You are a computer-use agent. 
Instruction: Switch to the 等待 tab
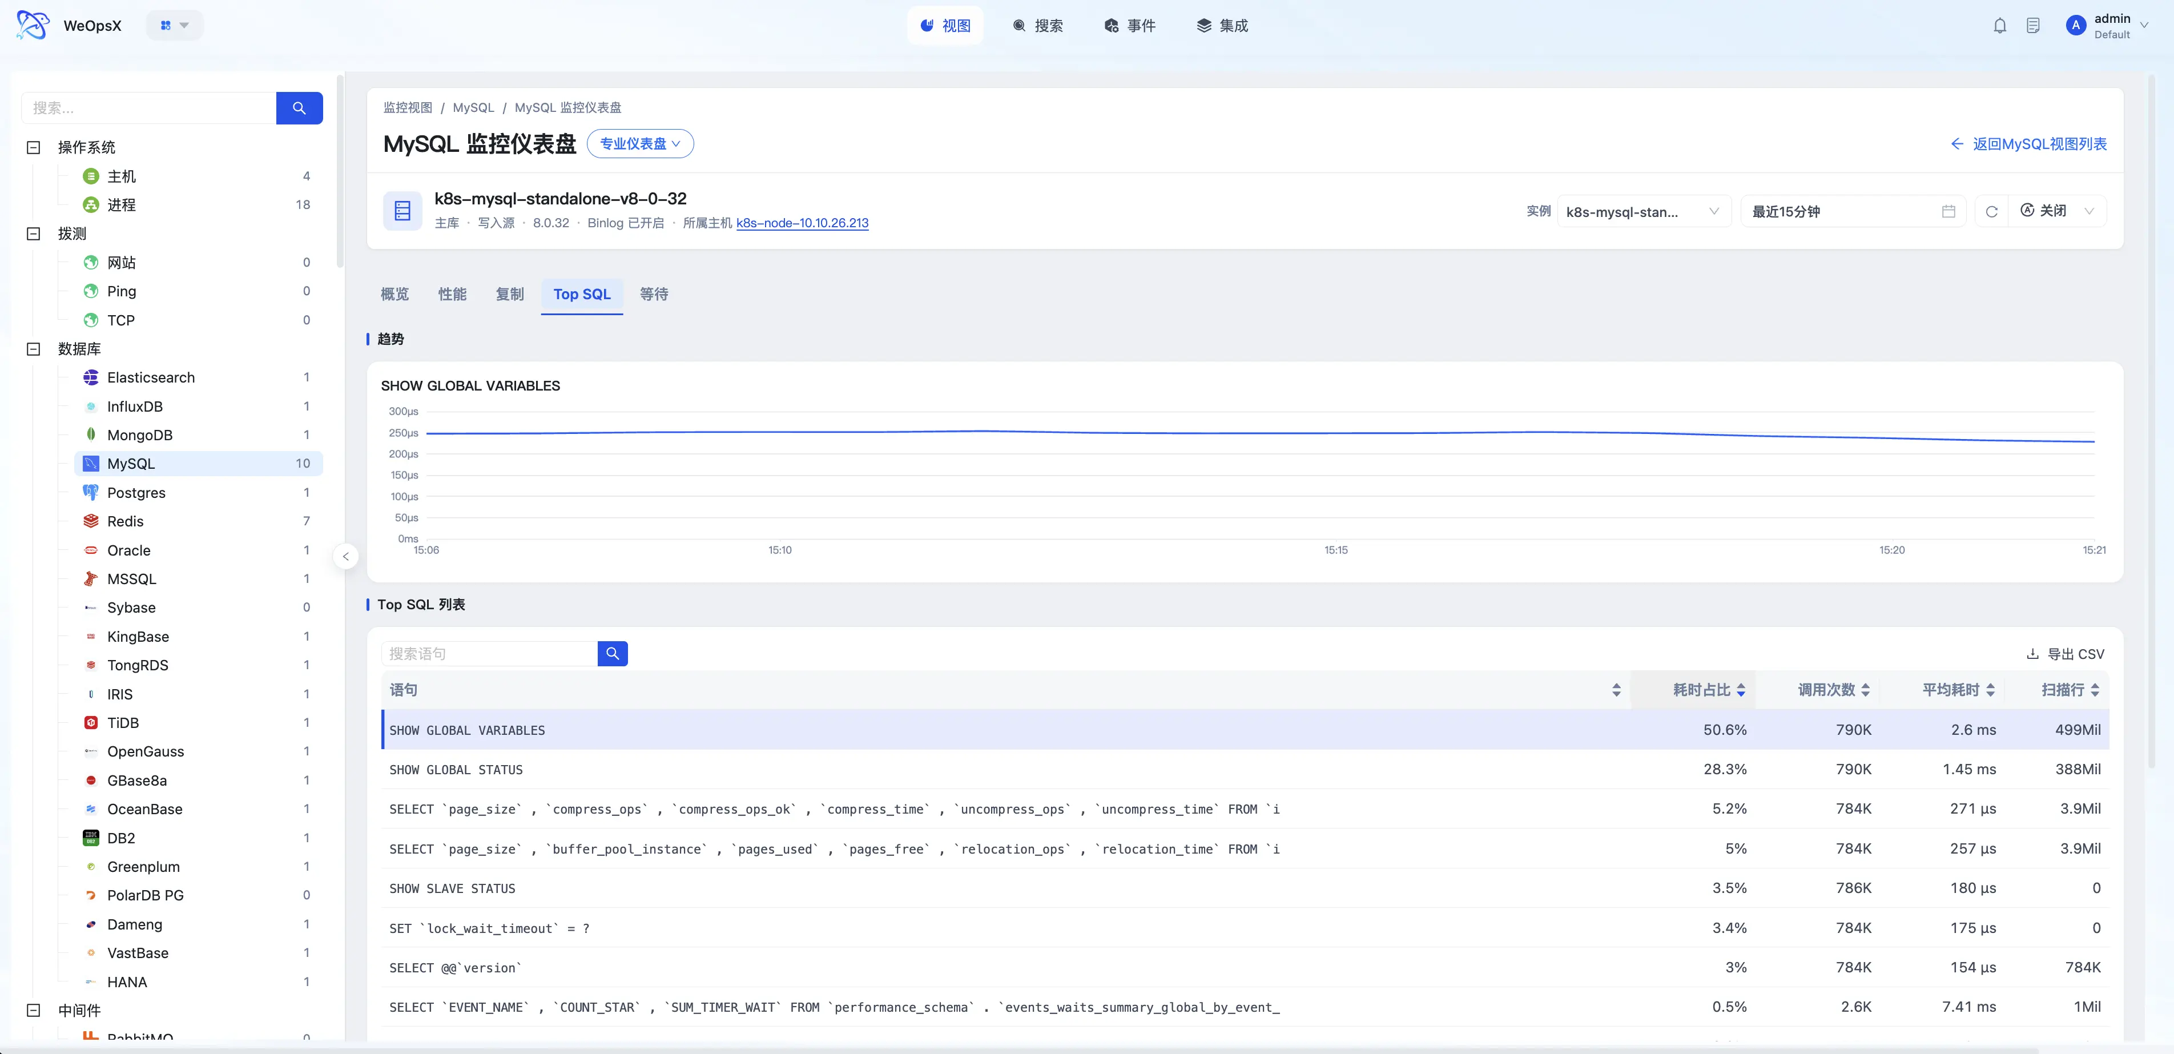[653, 293]
